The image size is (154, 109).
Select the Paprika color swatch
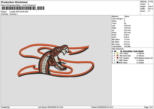tap(117, 58)
